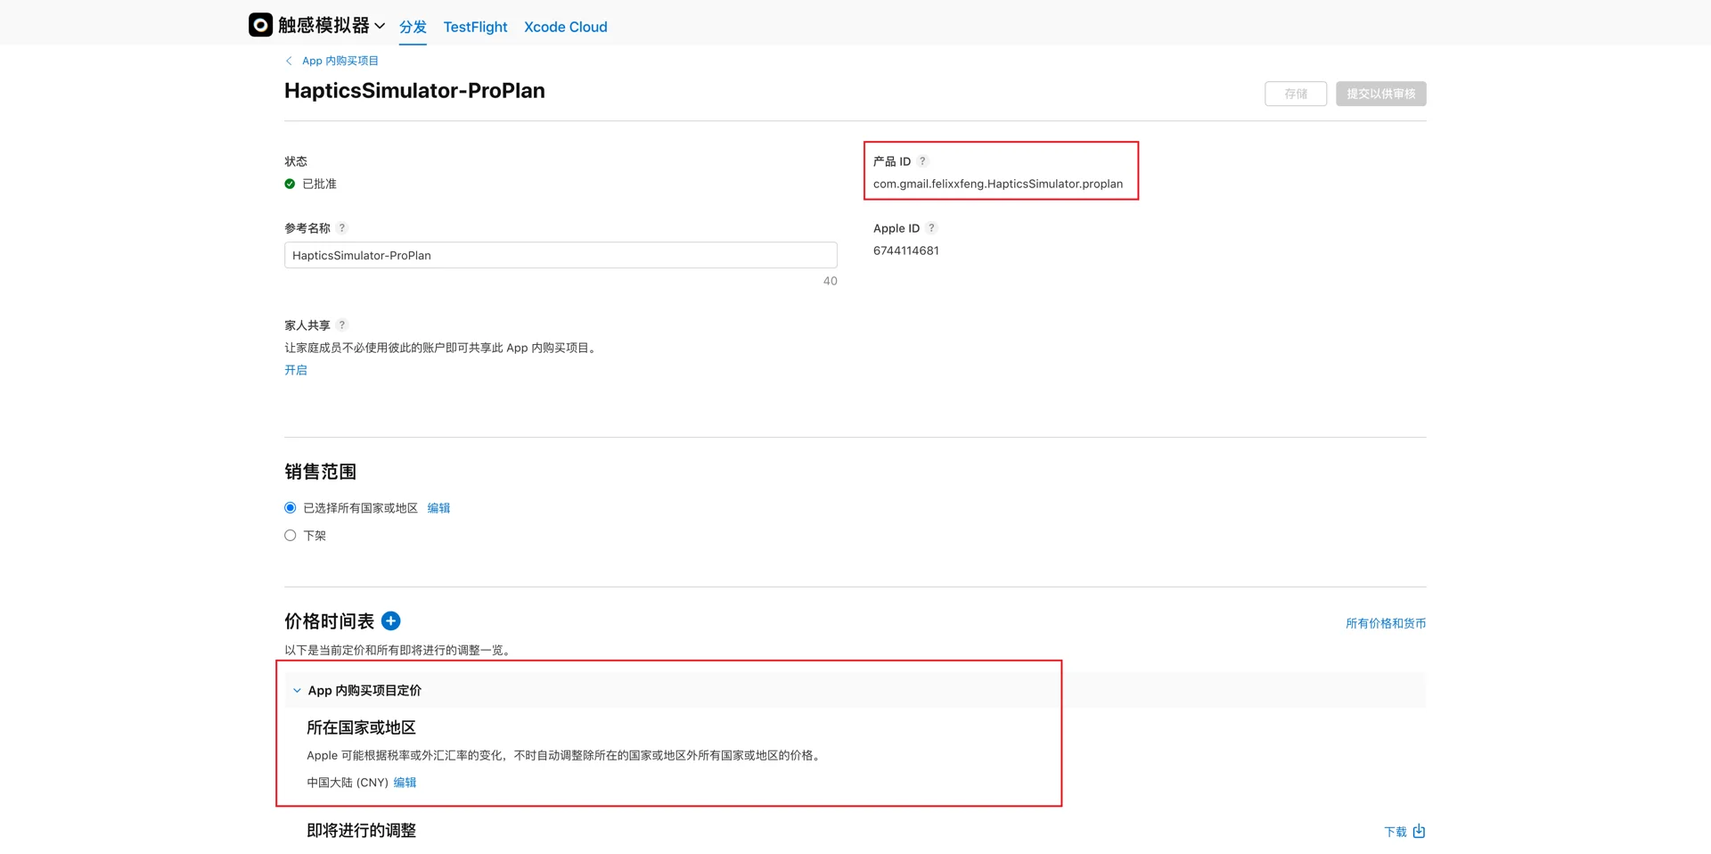
Task: Click the 参考名称 input field
Action: pos(561,255)
